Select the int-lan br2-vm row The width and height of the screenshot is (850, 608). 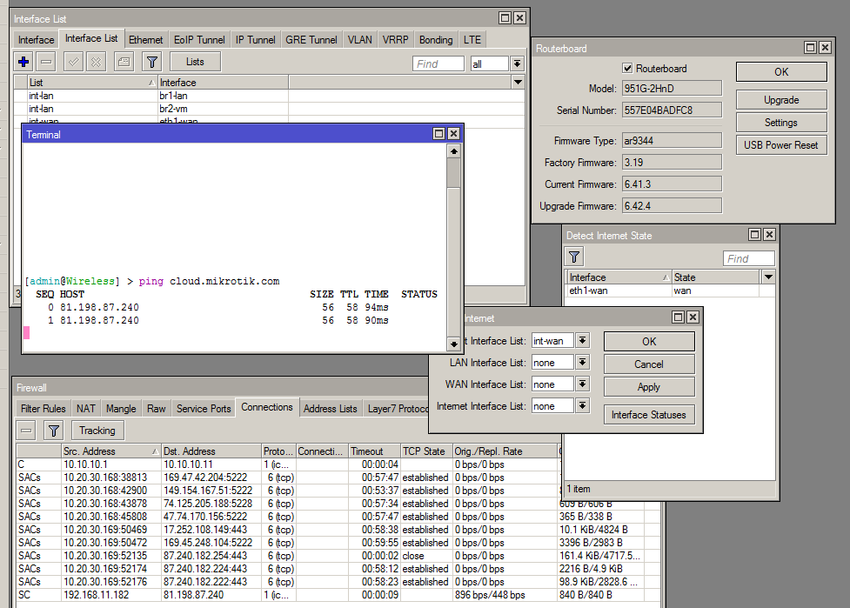point(269,109)
